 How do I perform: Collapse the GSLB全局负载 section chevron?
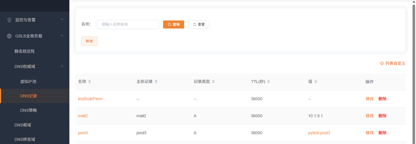tap(62, 36)
